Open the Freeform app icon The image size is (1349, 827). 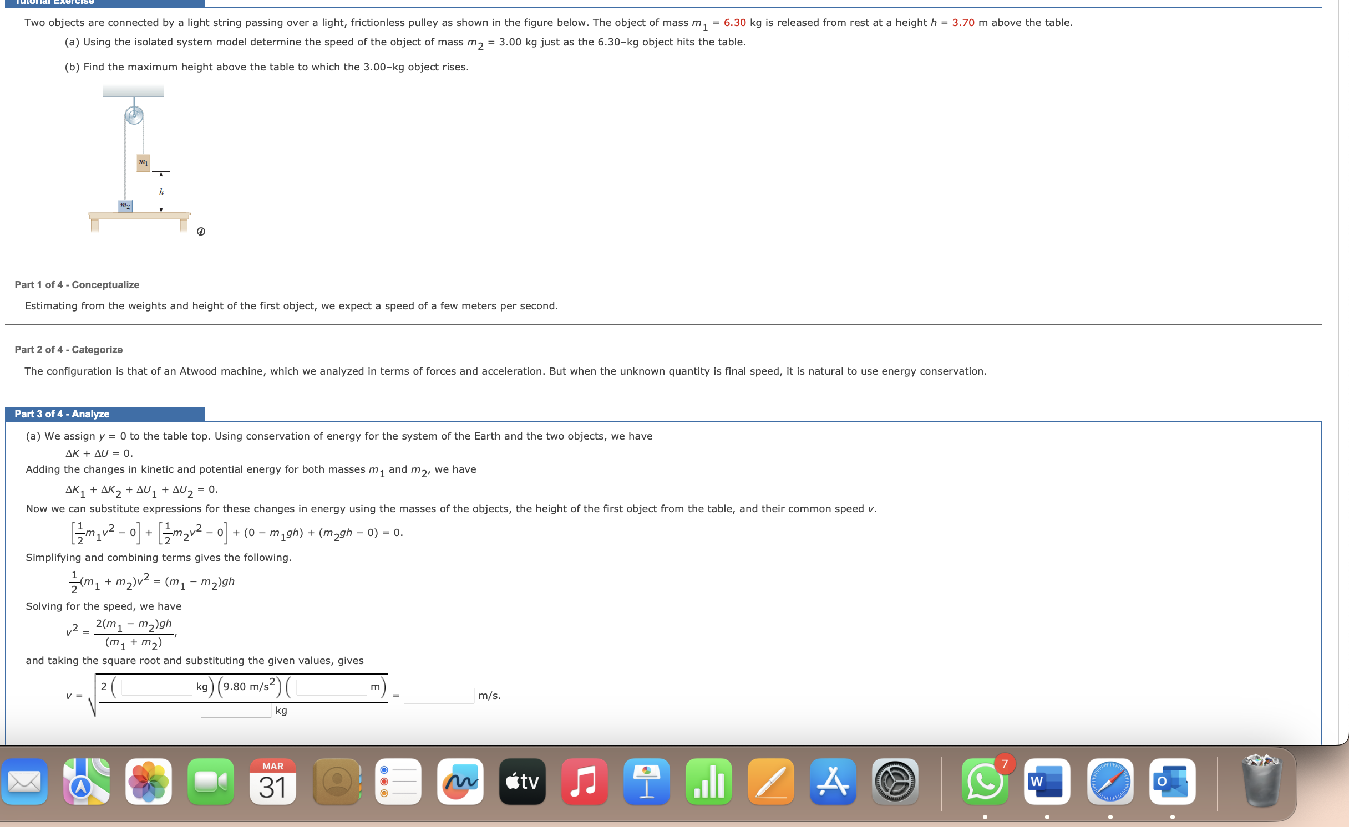[x=460, y=782]
